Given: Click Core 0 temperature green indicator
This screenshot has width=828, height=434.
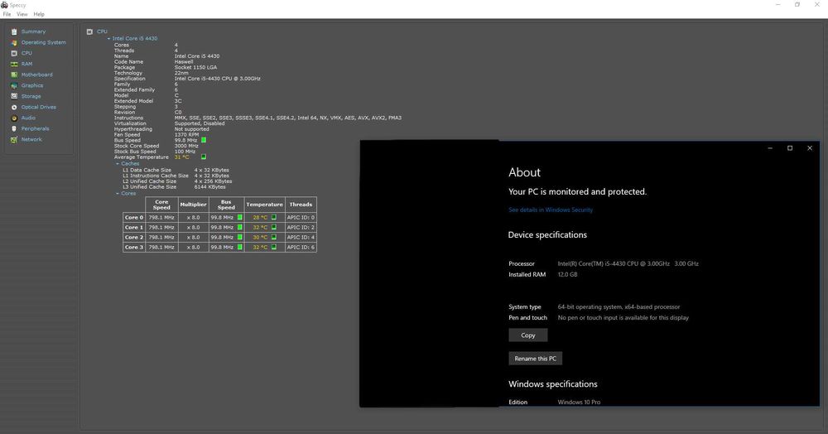Looking at the screenshot, I should (x=274, y=217).
